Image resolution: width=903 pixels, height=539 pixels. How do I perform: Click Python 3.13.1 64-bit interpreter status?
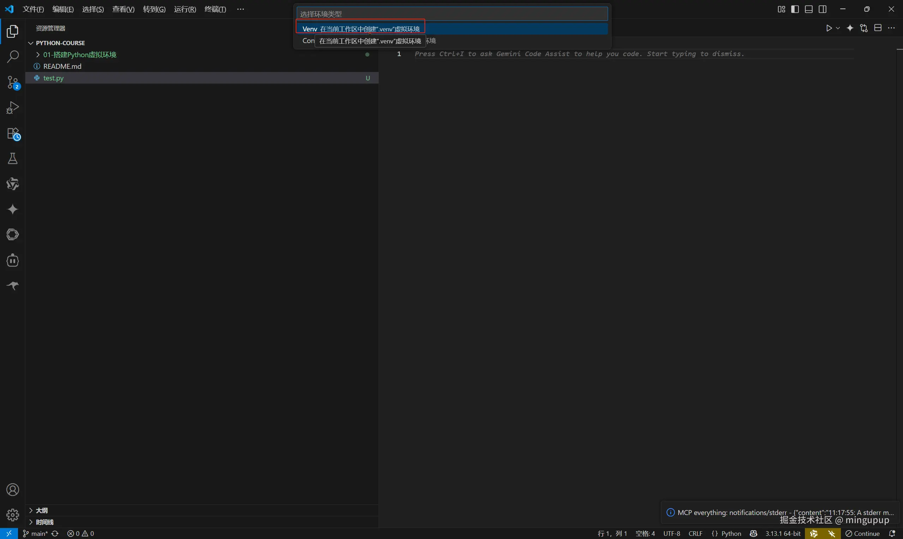783,533
